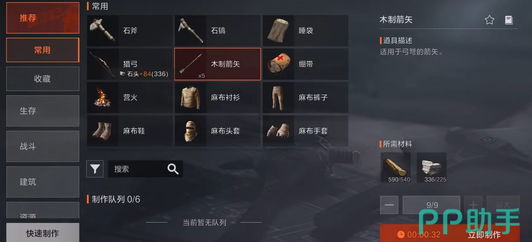
Task: Click the wood material thumbnail 590/540
Action: [x=396, y=167]
